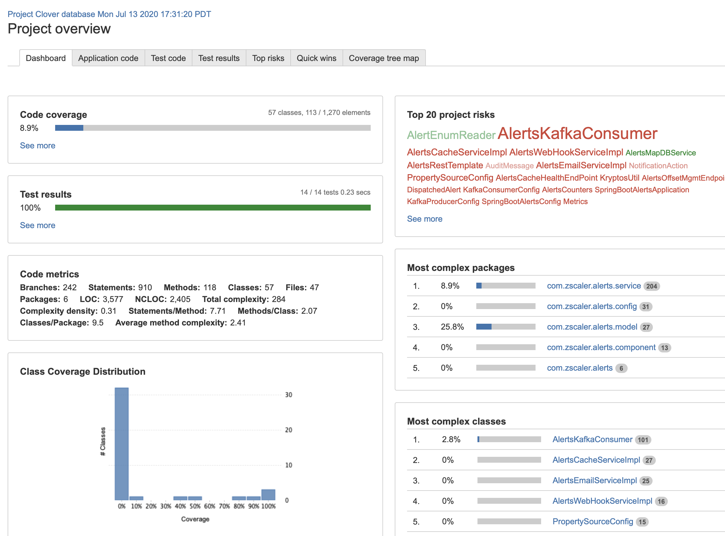Open the PropertySourceConfig class link
The image size is (725, 536).
593,521
